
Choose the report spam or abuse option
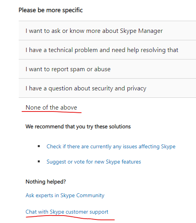(x=107, y=69)
